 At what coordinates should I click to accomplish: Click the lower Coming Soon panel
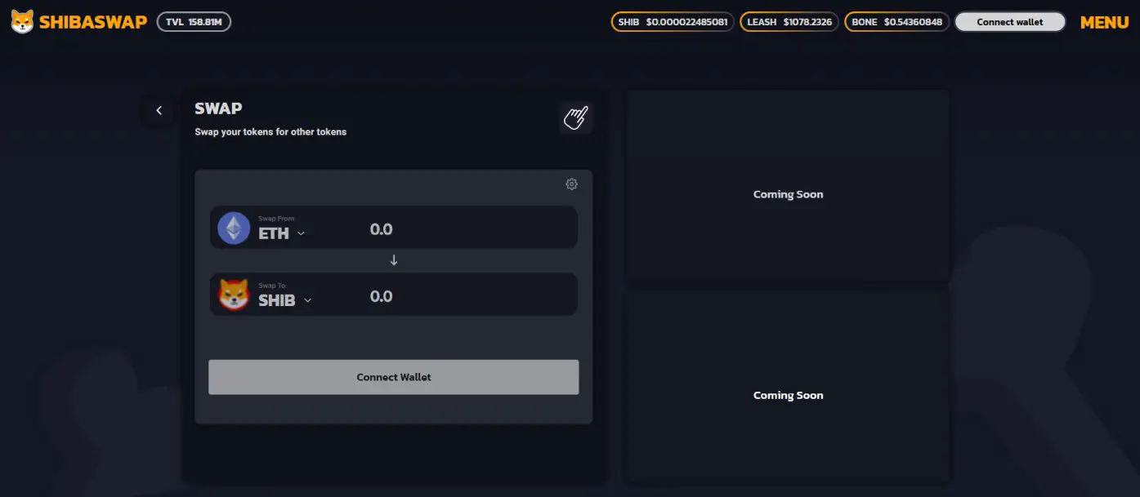(788, 387)
